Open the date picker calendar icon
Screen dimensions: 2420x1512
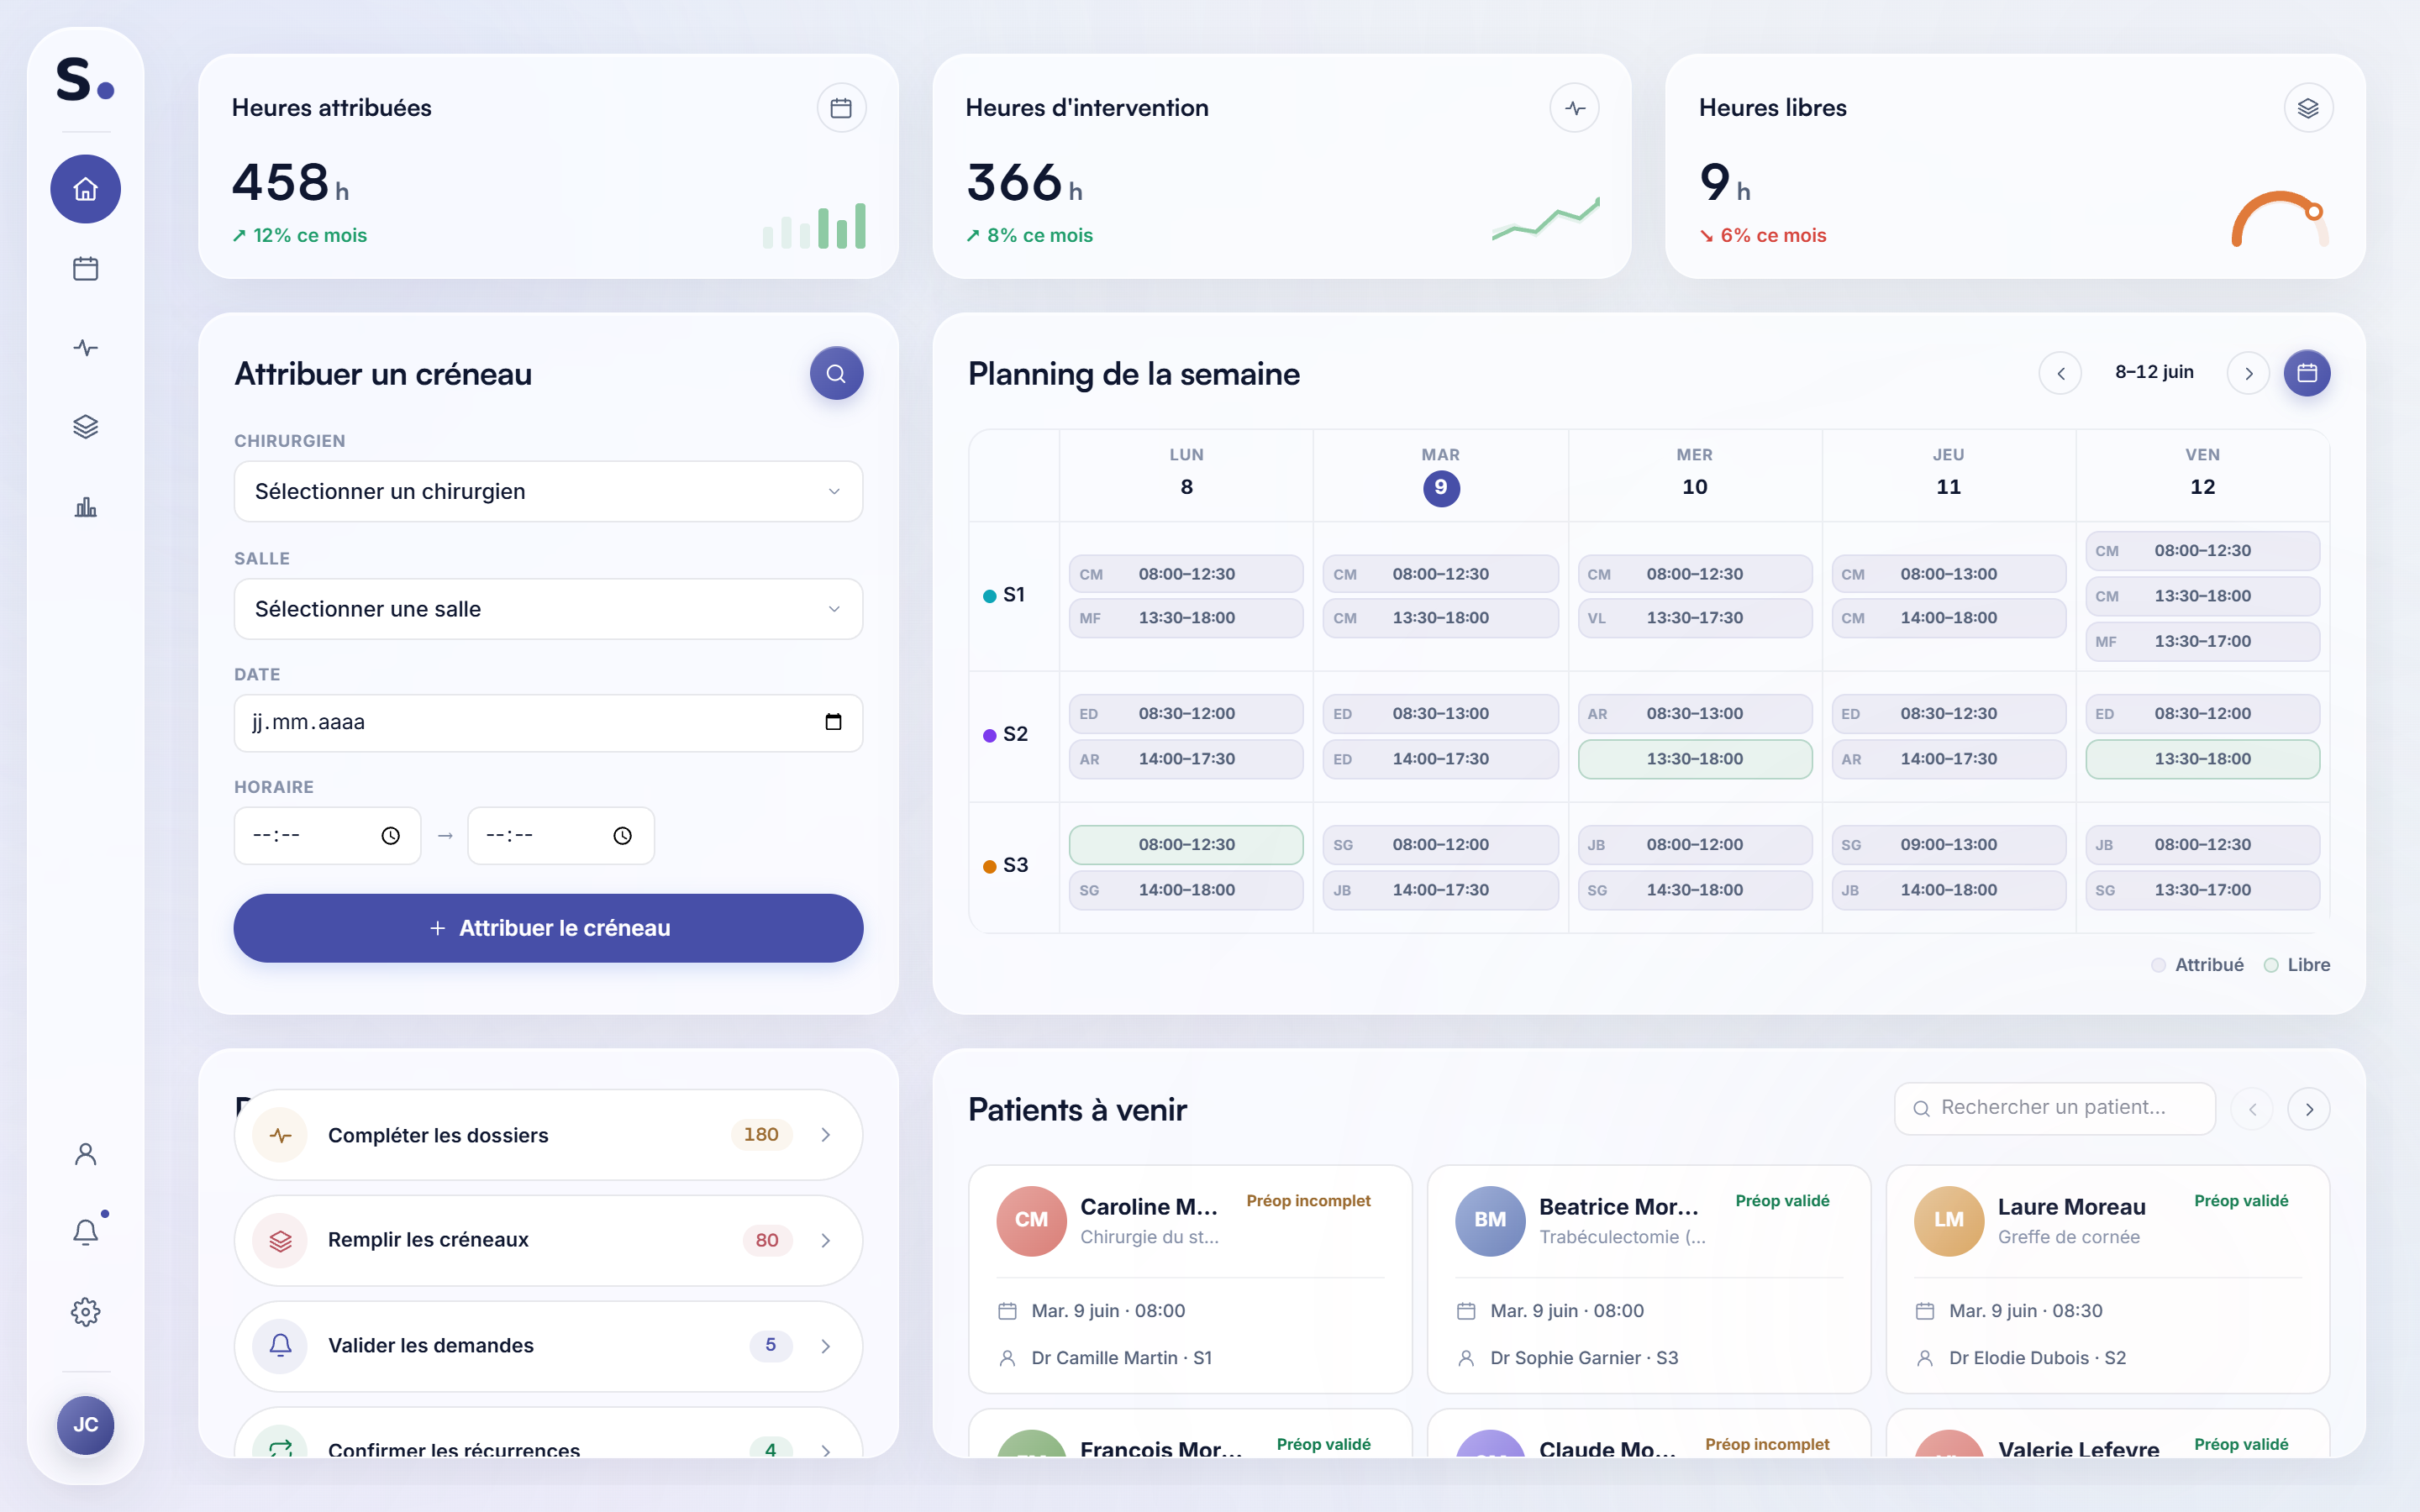pos(833,722)
